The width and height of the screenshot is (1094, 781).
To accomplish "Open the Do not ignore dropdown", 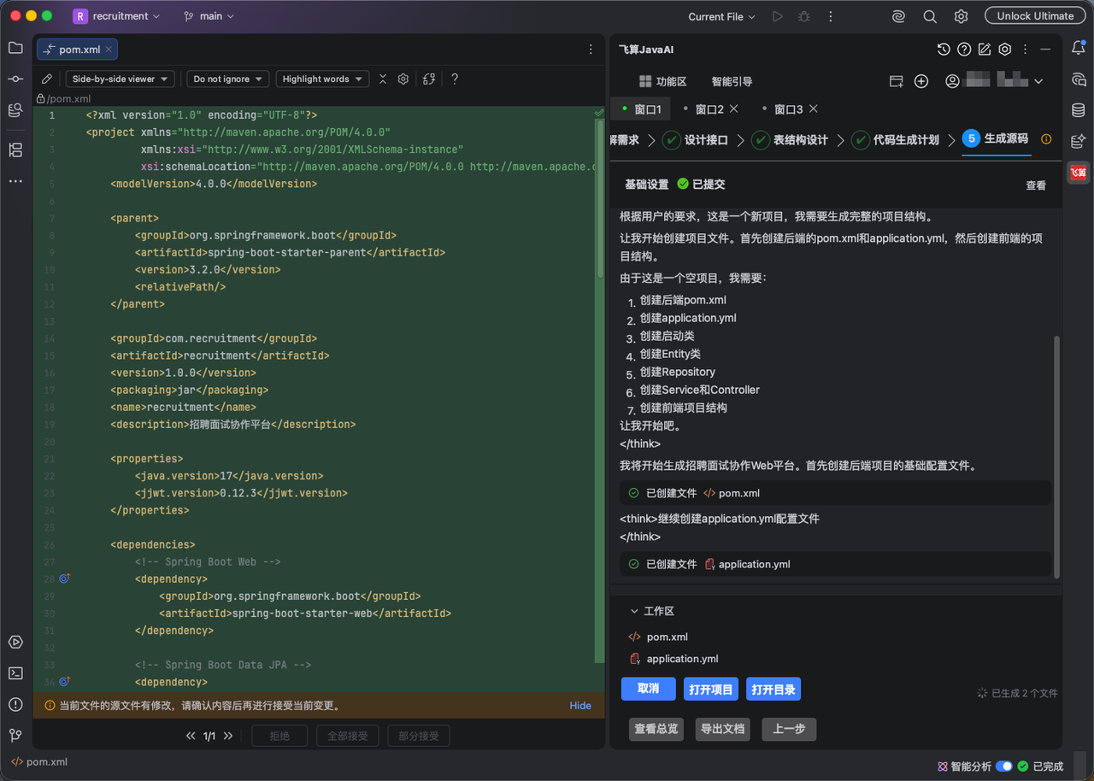I will click(x=227, y=79).
